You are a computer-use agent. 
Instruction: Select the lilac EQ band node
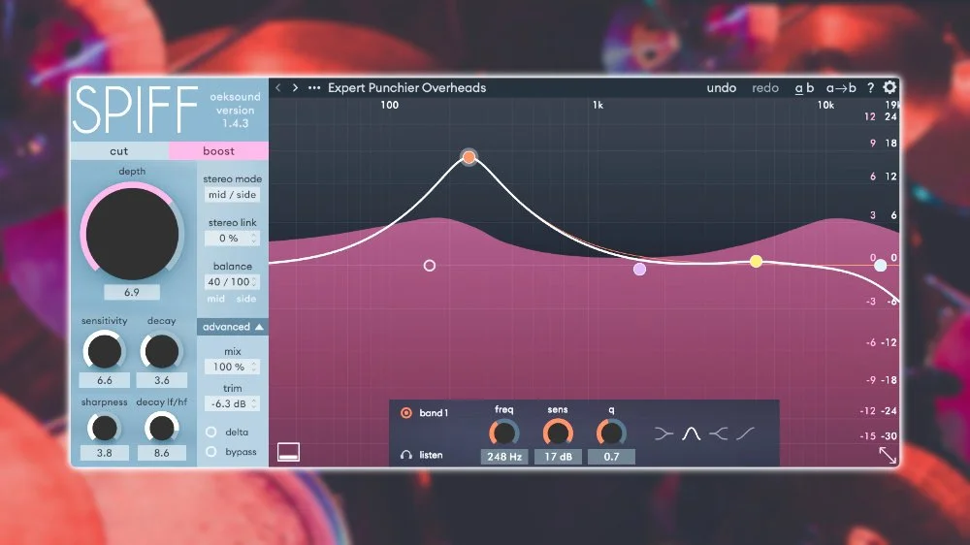tap(639, 269)
